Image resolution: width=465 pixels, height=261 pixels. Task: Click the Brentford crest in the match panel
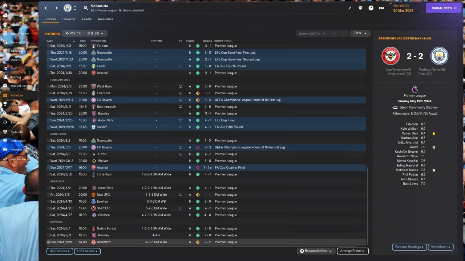pyautogui.click(x=391, y=56)
